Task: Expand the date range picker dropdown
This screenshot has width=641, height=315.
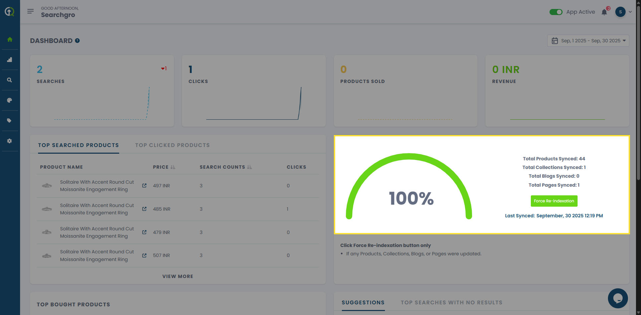Action: coord(588,41)
